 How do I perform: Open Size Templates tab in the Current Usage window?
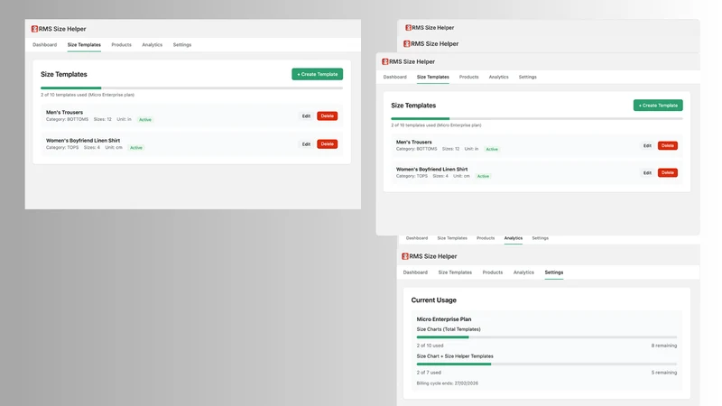[x=455, y=272]
